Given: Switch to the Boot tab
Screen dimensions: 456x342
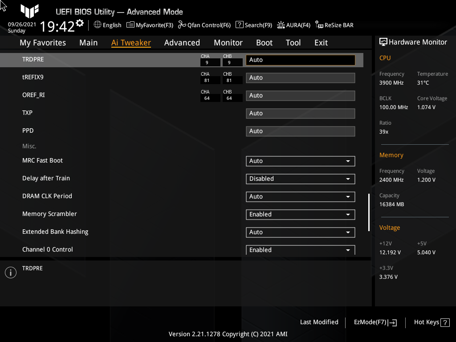Looking at the screenshot, I should click(x=264, y=42).
